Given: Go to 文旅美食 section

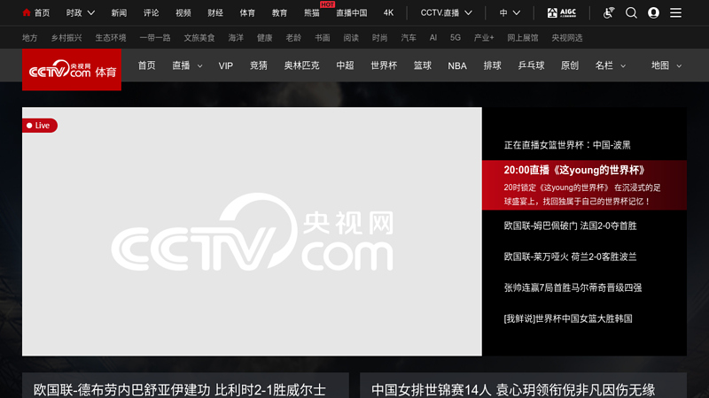Looking at the screenshot, I should pos(199,38).
